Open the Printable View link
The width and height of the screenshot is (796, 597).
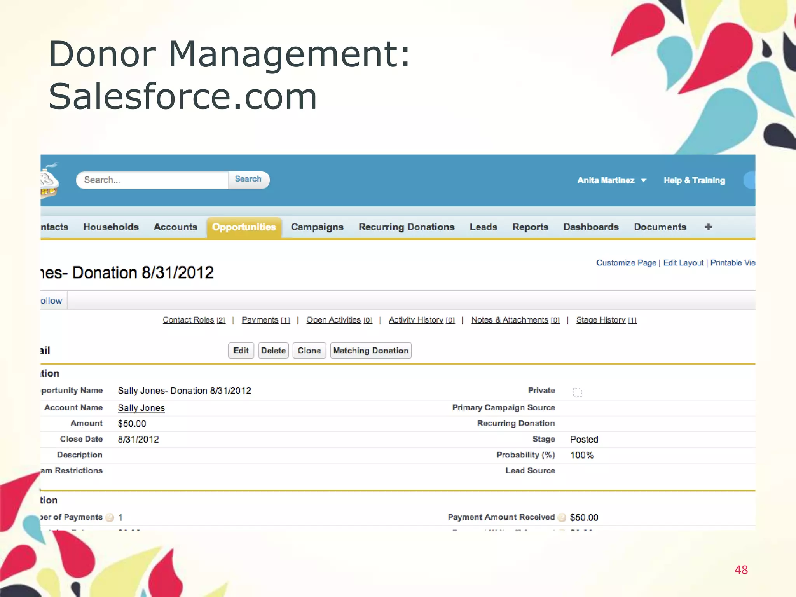tap(733, 263)
